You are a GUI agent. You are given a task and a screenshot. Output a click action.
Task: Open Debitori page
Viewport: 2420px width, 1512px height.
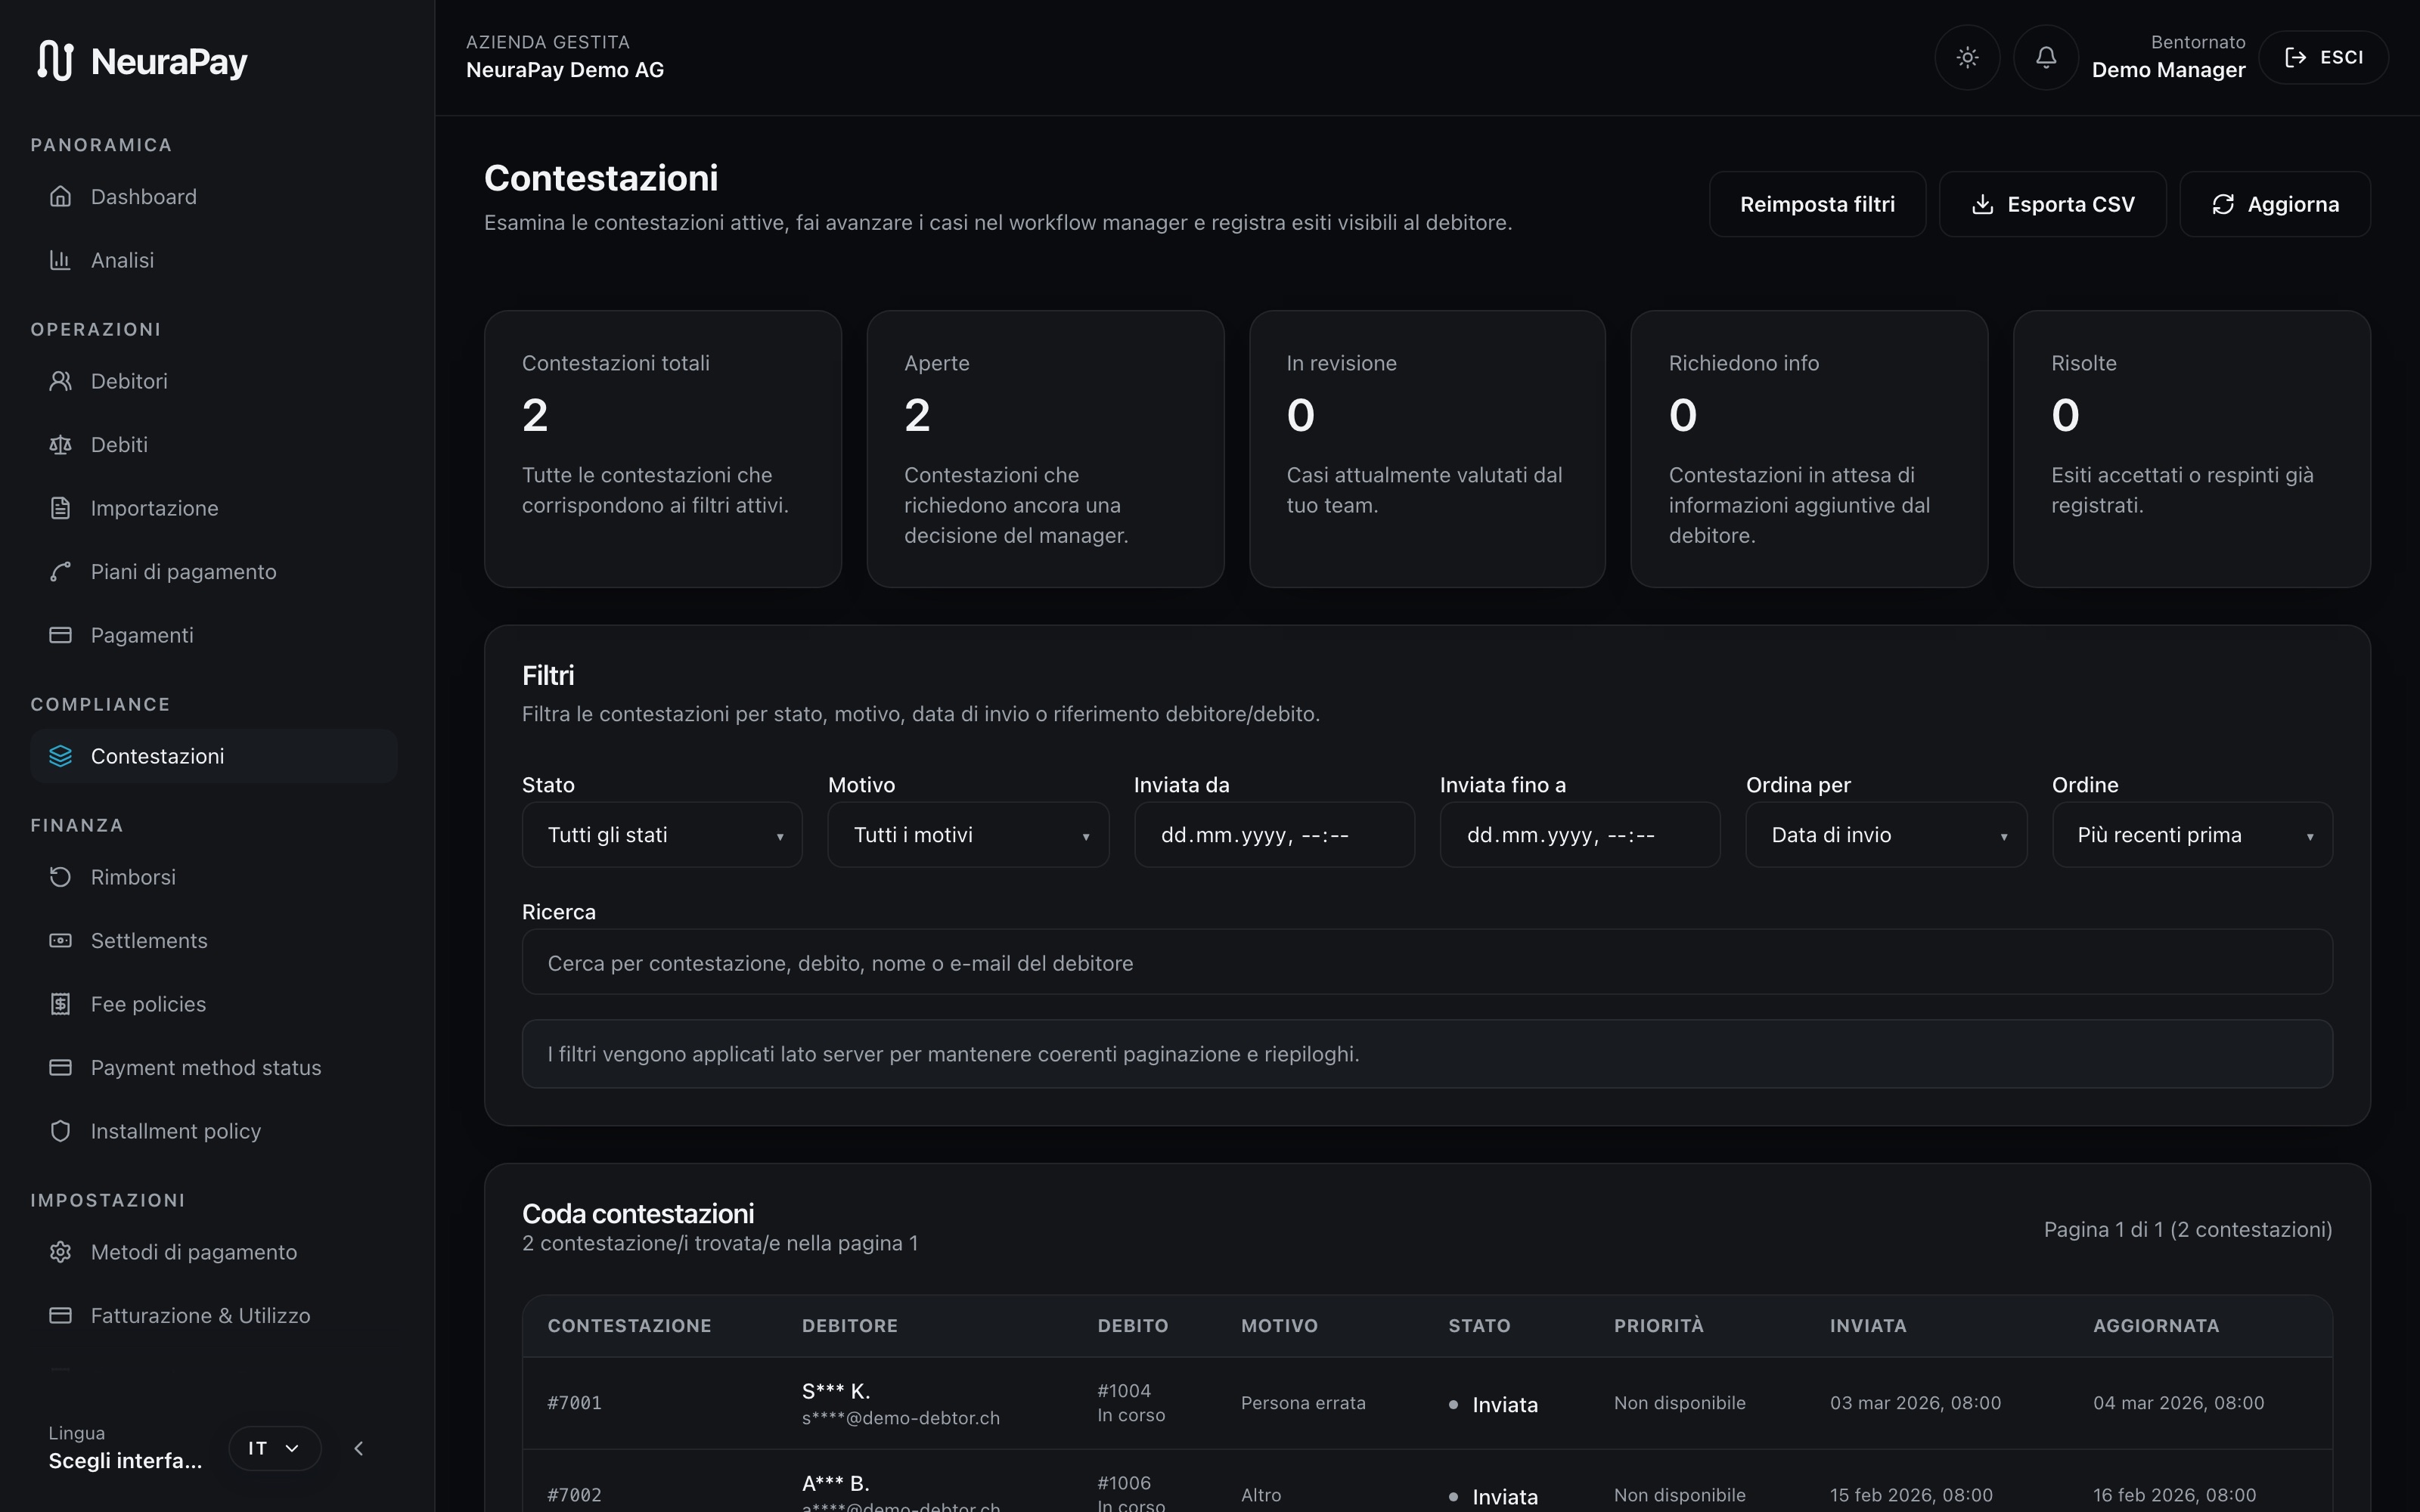tap(214, 381)
